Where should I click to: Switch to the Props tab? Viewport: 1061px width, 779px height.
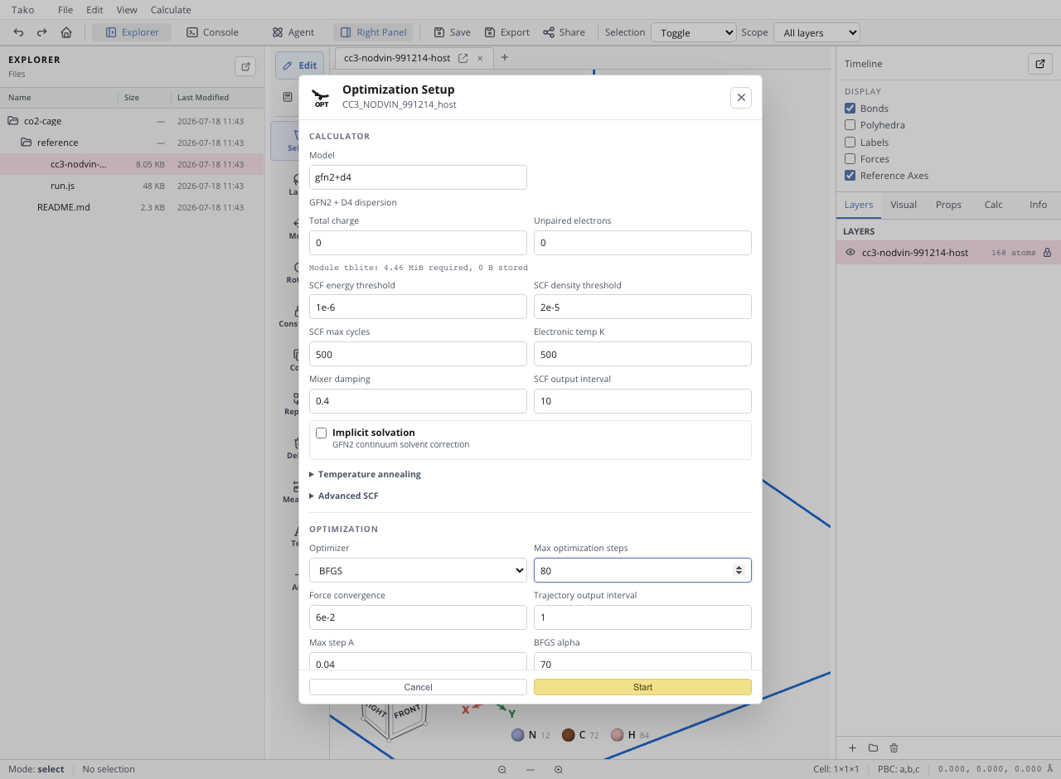pos(948,205)
